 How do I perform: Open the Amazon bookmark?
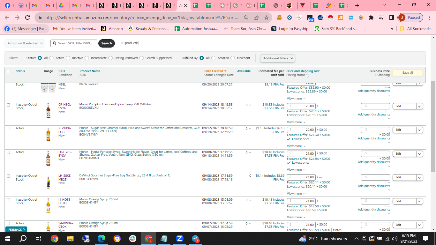coord(112,29)
